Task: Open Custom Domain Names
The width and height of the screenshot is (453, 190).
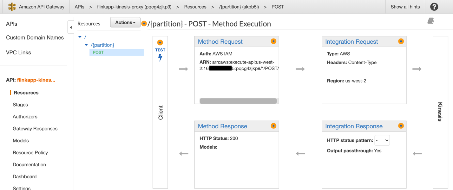Action: 35,37
